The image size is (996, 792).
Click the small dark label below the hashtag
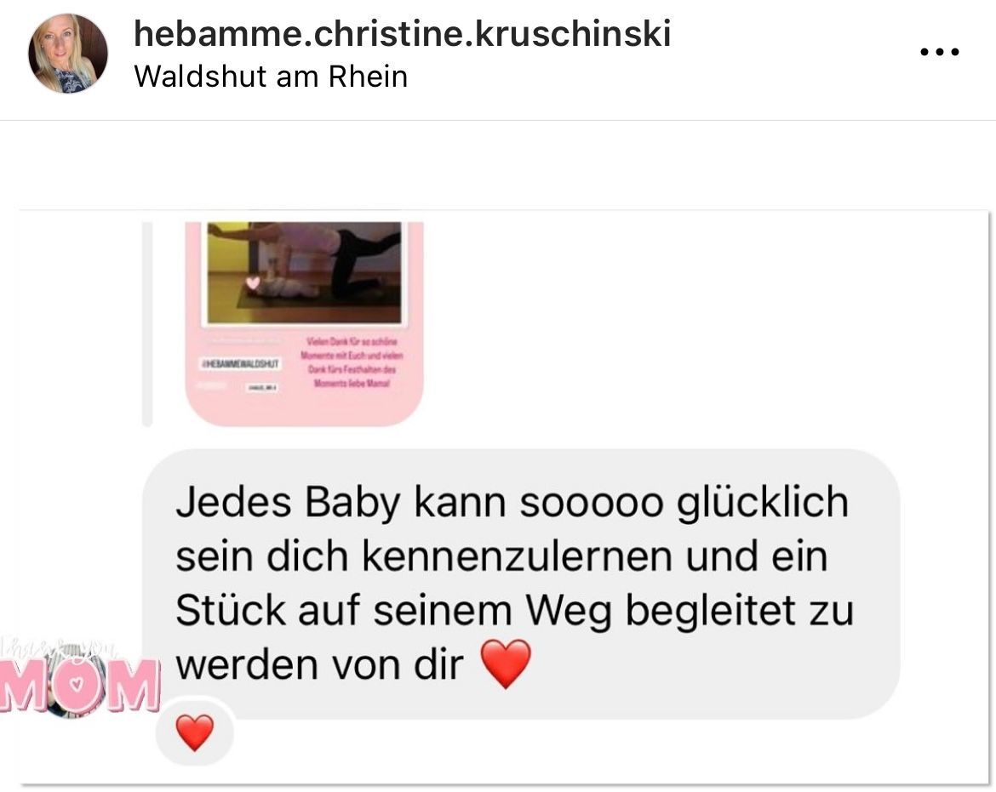(x=261, y=386)
